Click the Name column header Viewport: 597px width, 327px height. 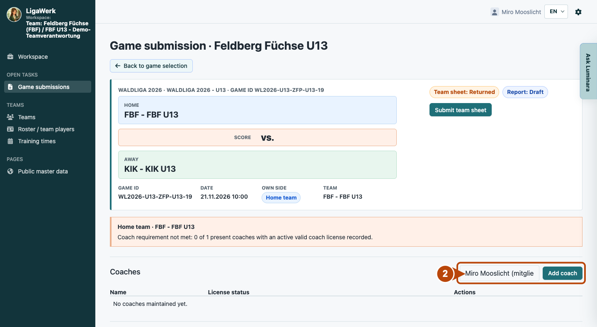118,292
